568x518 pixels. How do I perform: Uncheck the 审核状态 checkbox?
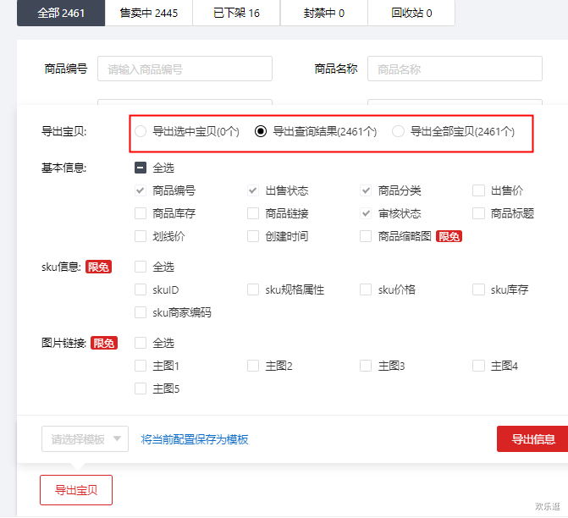tap(366, 213)
